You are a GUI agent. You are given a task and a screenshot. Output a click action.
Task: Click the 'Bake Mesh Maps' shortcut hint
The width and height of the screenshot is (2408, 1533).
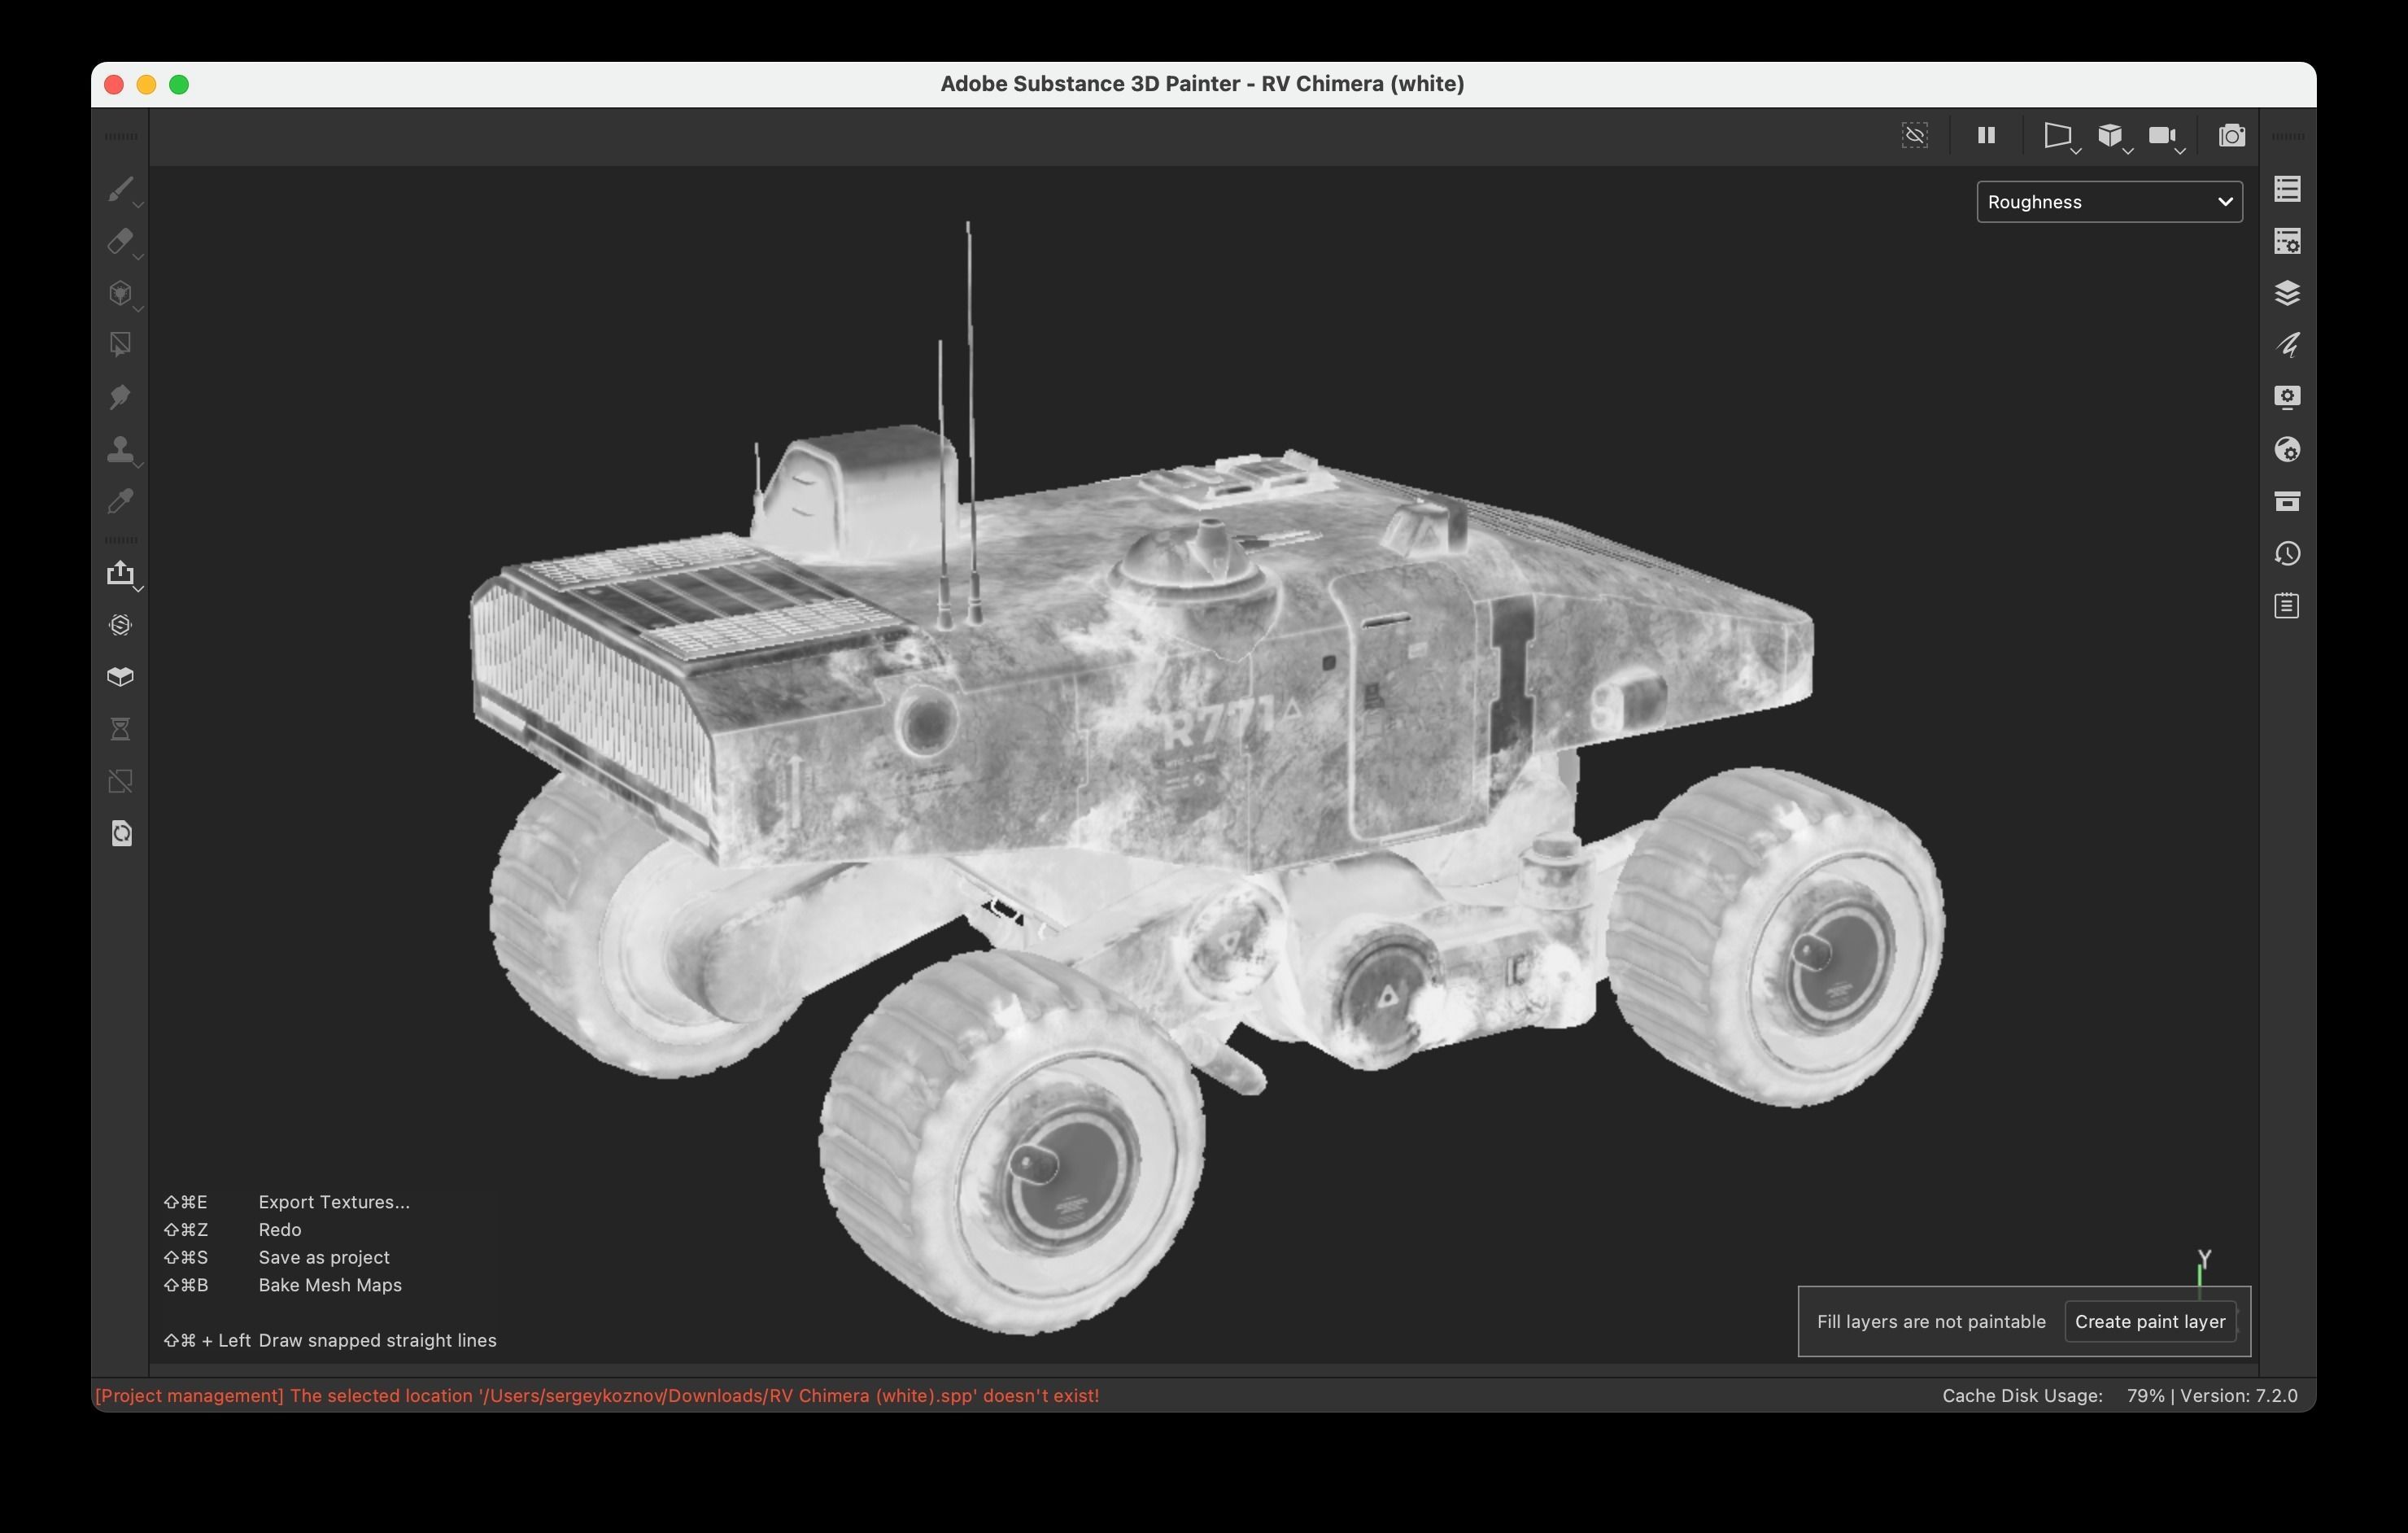pos(330,1285)
